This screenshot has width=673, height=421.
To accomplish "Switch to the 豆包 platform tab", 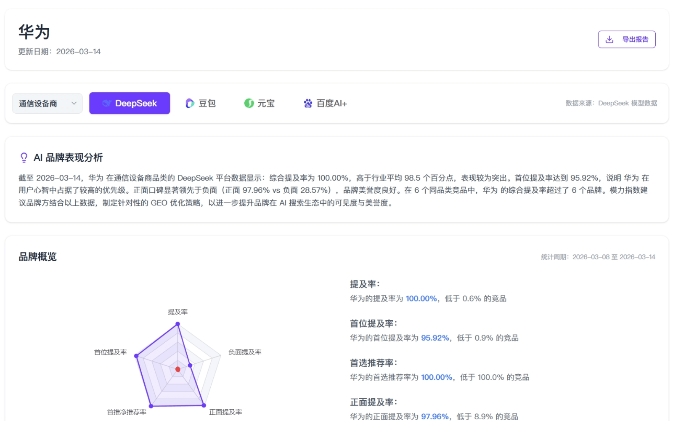I will 201,103.
